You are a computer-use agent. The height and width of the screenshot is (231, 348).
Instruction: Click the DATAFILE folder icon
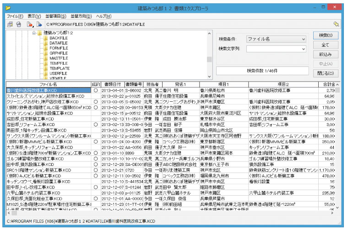pos(46,43)
